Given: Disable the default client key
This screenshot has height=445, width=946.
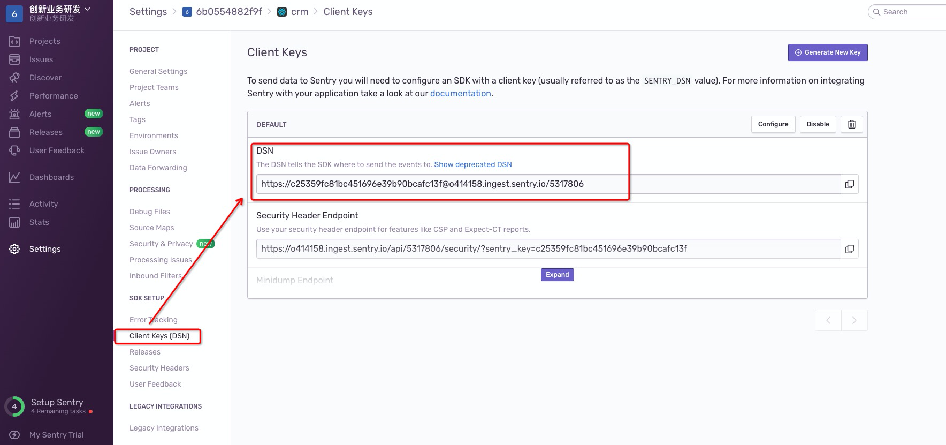Looking at the screenshot, I should point(818,124).
